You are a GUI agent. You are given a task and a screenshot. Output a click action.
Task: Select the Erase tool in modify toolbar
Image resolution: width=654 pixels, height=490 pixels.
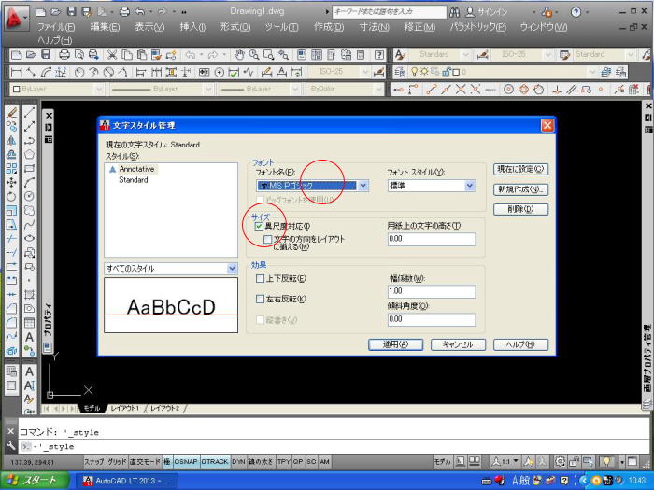[x=11, y=113]
